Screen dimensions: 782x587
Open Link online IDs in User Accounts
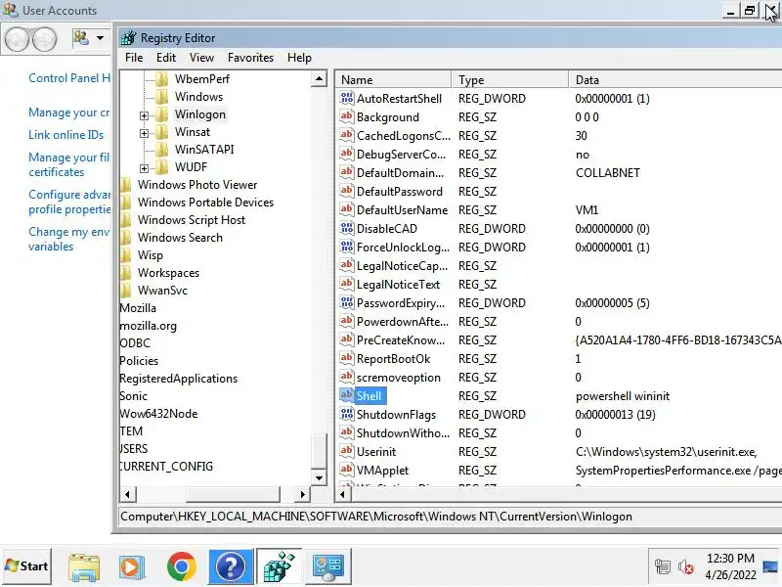(x=65, y=135)
